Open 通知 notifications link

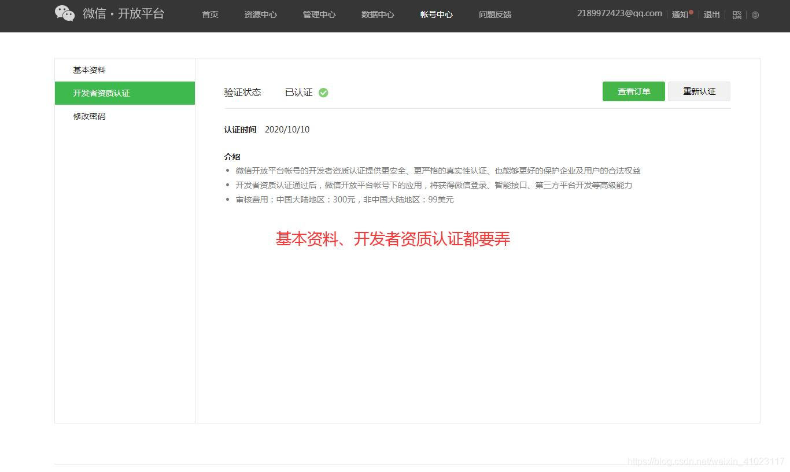tap(680, 14)
